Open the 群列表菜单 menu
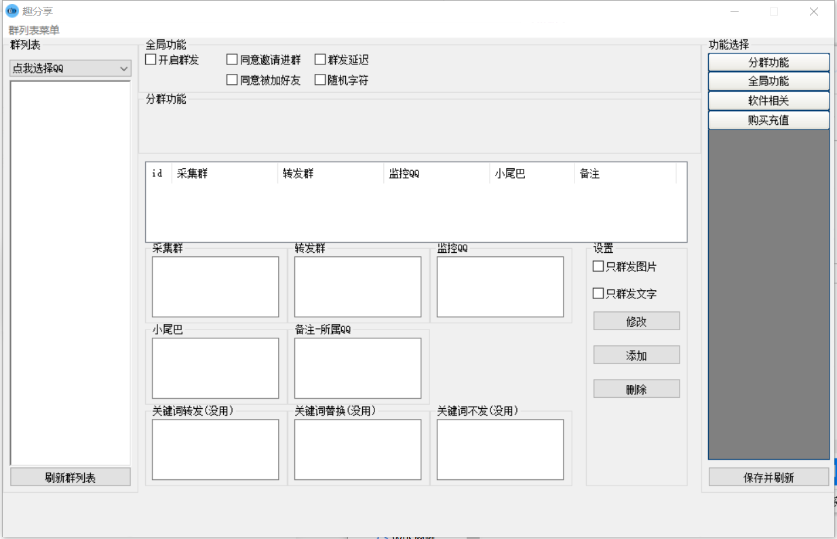This screenshot has width=837, height=539. (x=34, y=31)
